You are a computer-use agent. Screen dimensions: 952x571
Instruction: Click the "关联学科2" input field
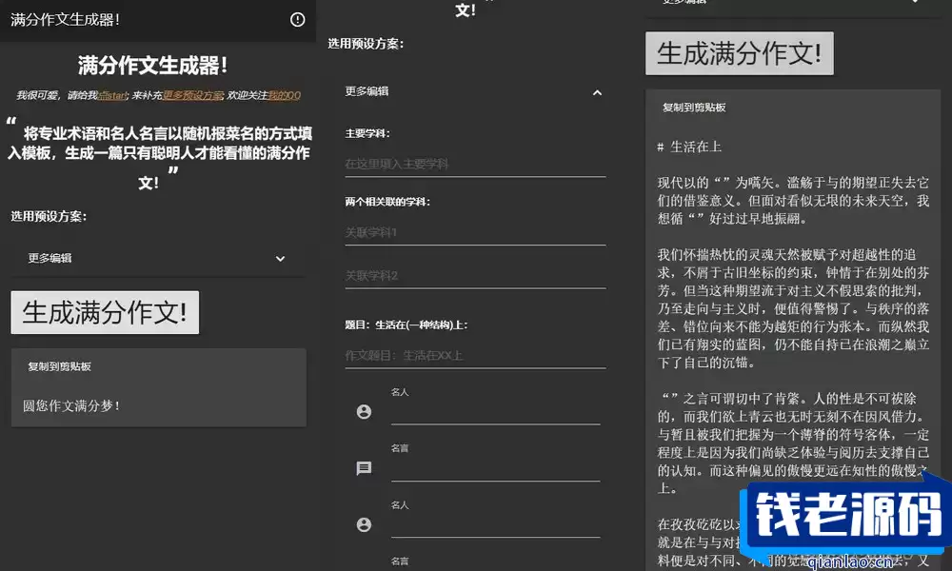coord(475,276)
